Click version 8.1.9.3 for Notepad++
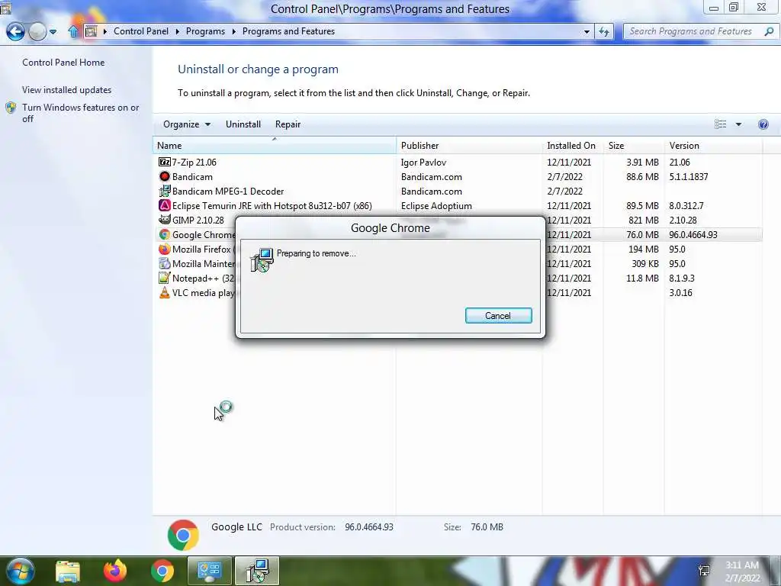This screenshot has height=586, width=781. (681, 278)
